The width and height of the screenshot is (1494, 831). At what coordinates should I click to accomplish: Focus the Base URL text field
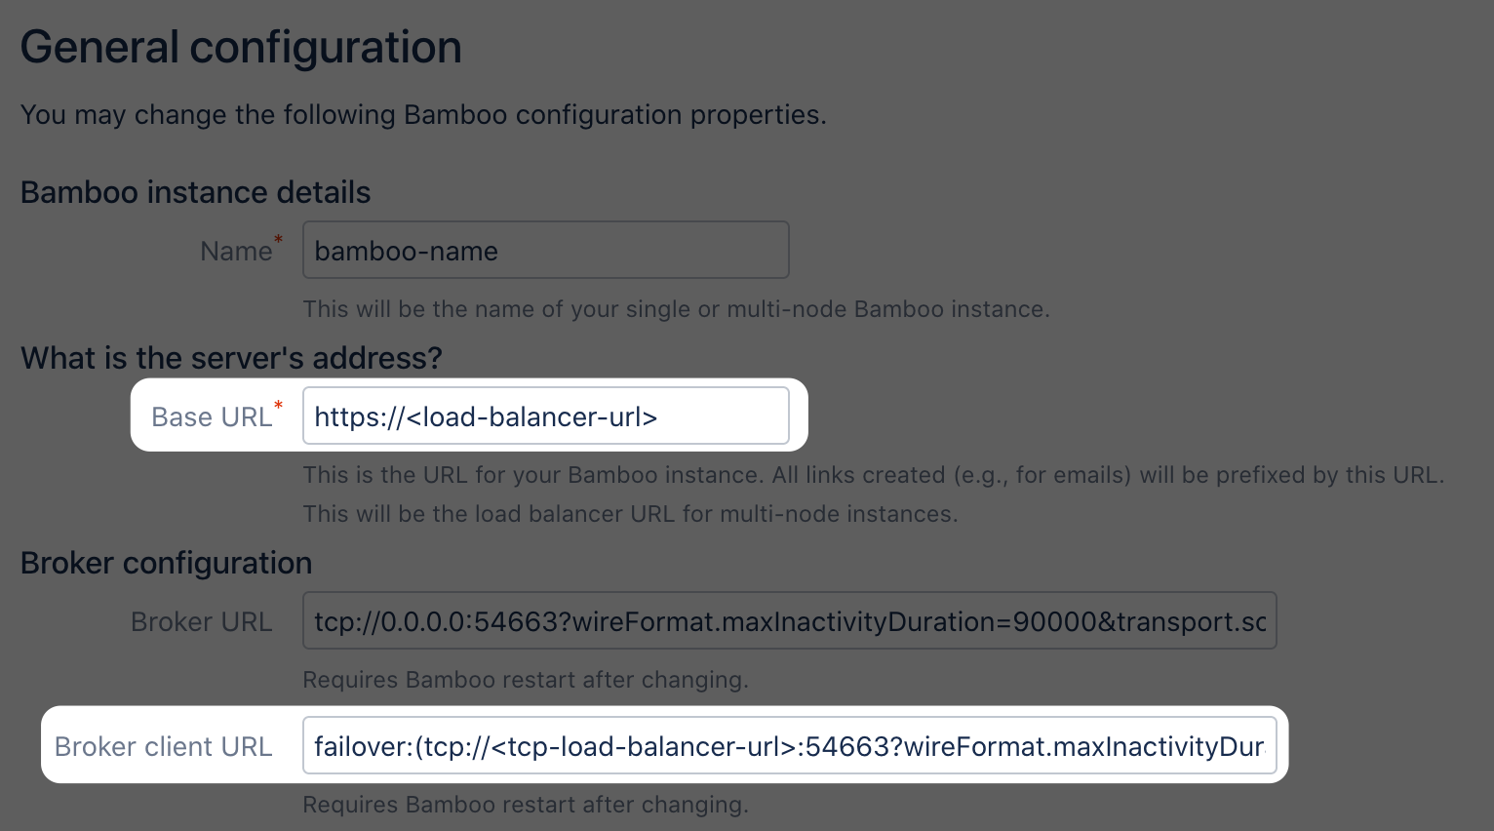pyautogui.click(x=545, y=416)
